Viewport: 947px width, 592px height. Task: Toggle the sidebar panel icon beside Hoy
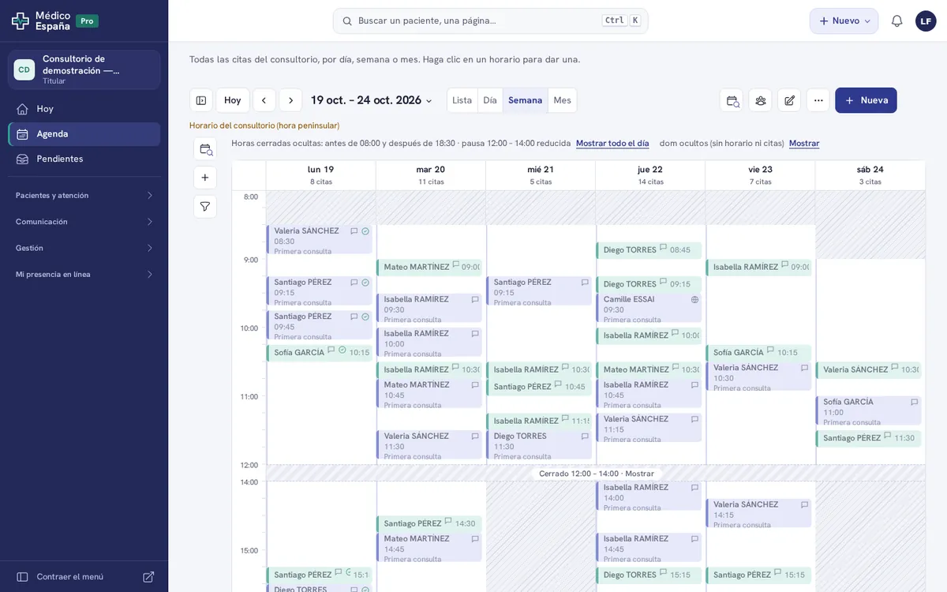pos(201,100)
